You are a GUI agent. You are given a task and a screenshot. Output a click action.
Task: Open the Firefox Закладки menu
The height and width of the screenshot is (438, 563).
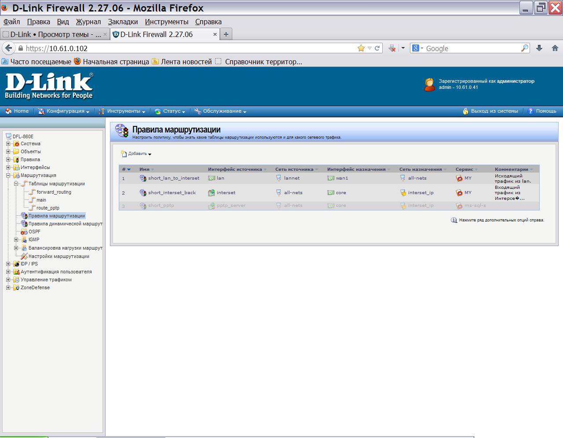123,22
